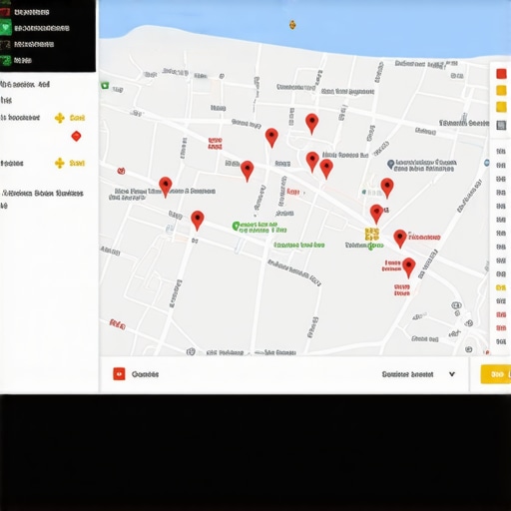
Task: Select the blue-gray place pin on the map
Action: click(x=391, y=164)
